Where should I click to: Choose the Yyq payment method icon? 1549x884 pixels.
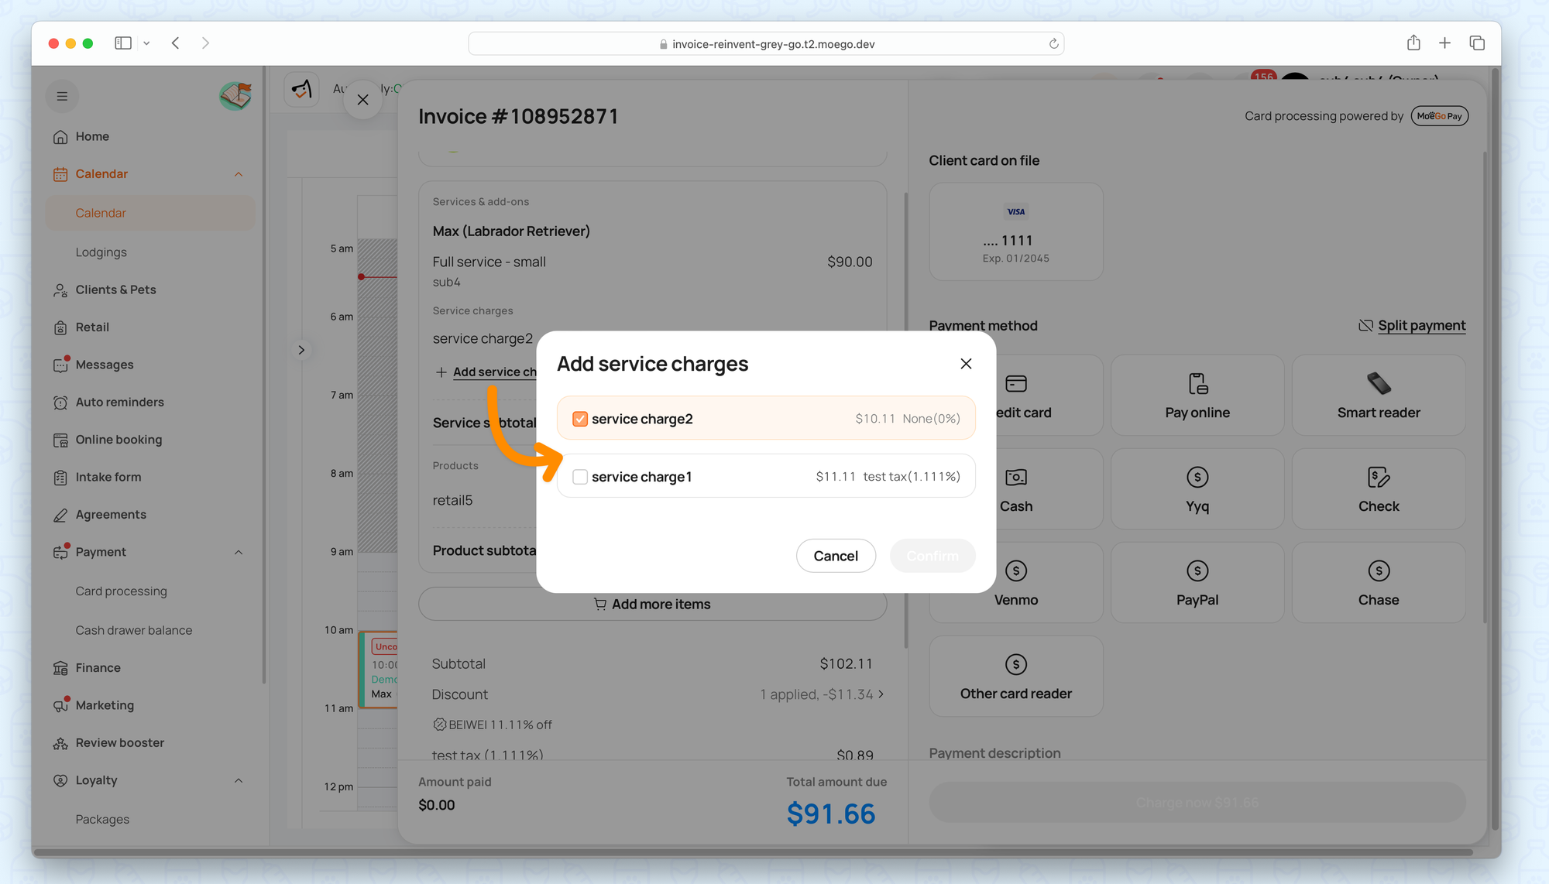[1197, 478]
